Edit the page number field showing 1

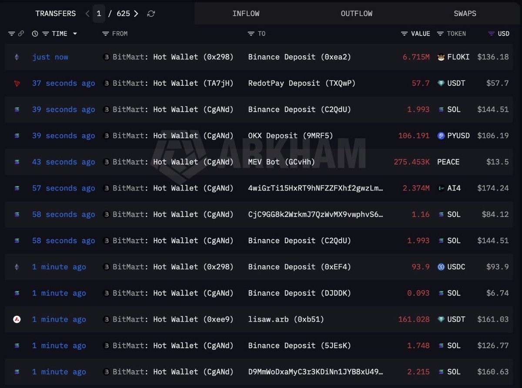(99, 13)
